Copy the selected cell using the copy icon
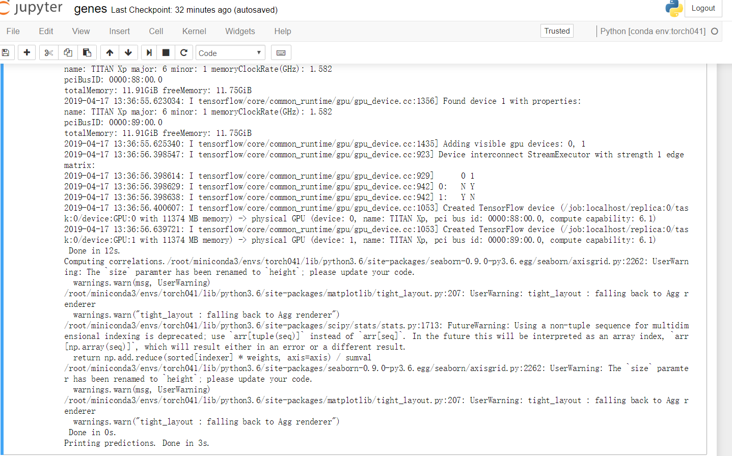 68,52
